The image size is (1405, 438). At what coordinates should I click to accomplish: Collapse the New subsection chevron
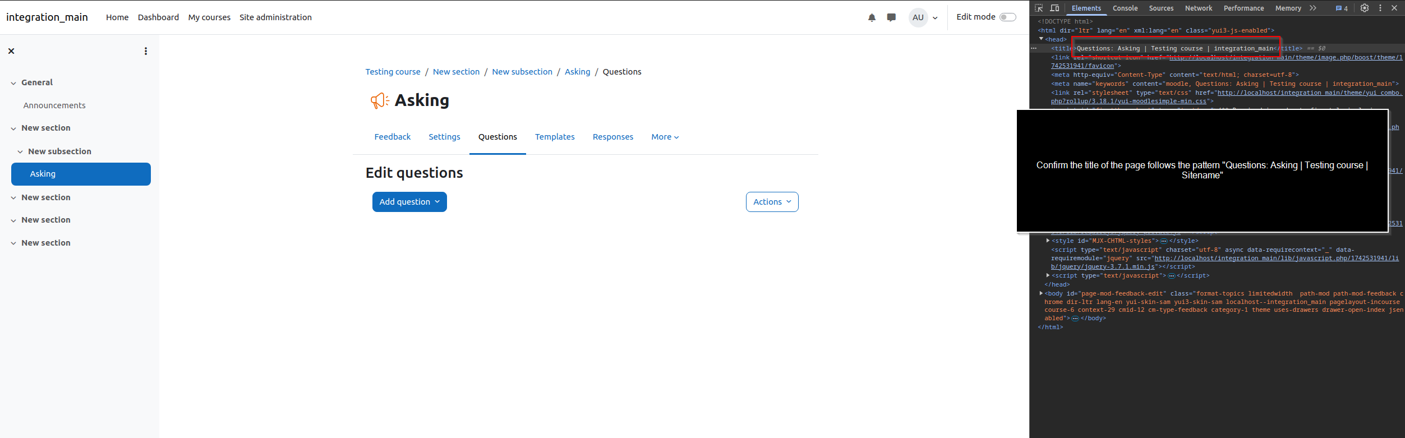pyautogui.click(x=20, y=152)
